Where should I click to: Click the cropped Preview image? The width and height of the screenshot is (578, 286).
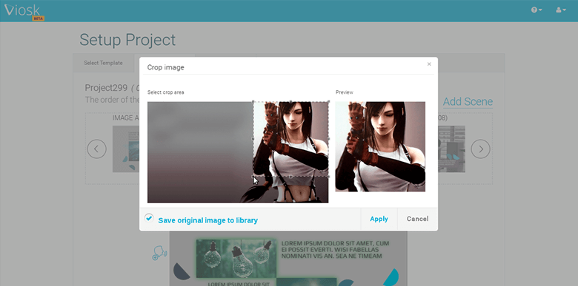click(380, 146)
